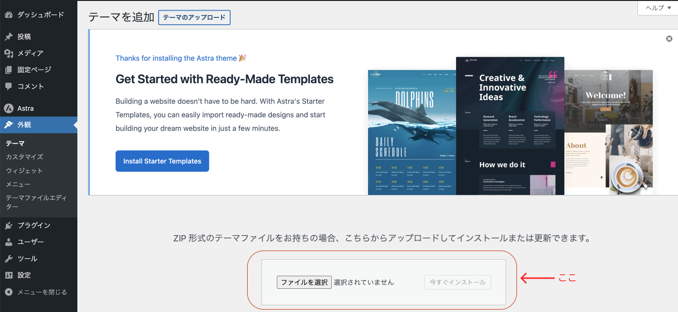Image resolution: width=678 pixels, height=312 pixels.
Task: Click the テーマのアップロード button
Action: coord(194,17)
